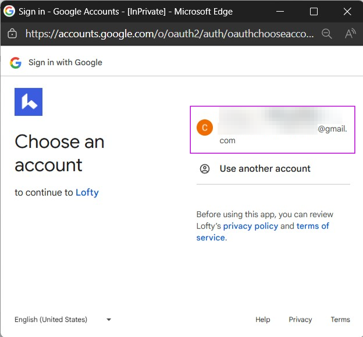Click the orange C account avatar

(205, 127)
